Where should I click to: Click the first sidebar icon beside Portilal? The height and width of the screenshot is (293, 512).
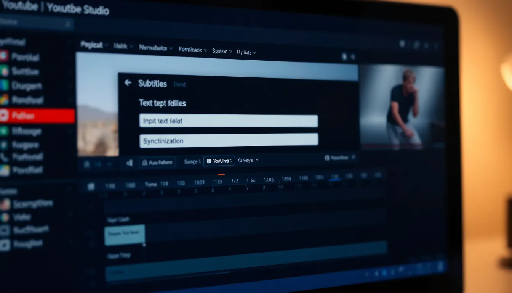(x=4, y=57)
